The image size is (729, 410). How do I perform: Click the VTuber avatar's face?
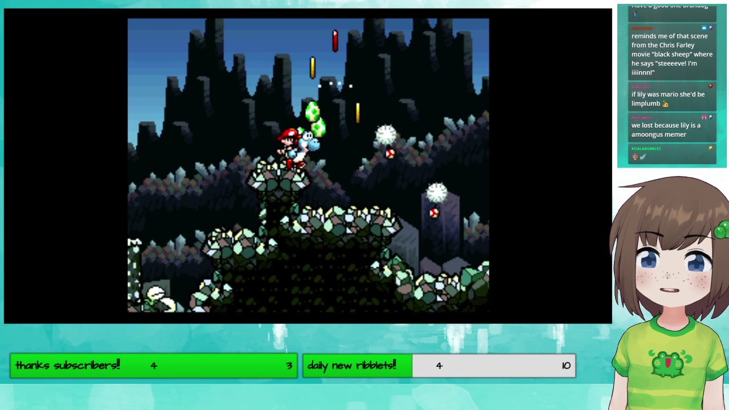(671, 268)
